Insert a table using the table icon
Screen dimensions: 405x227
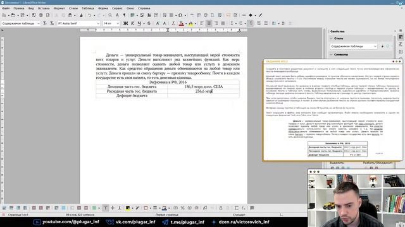pyautogui.click(x=132, y=15)
